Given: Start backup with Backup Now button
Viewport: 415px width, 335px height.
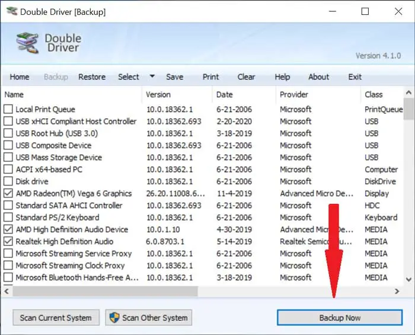Looking at the screenshot, I should point(340,318).
